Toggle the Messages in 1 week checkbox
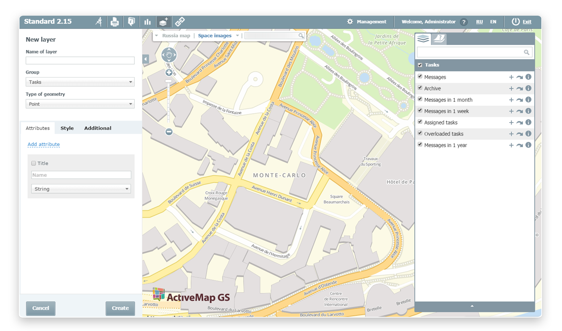The height and width of the screenshot is (331, 562). [x=420, y=111]
